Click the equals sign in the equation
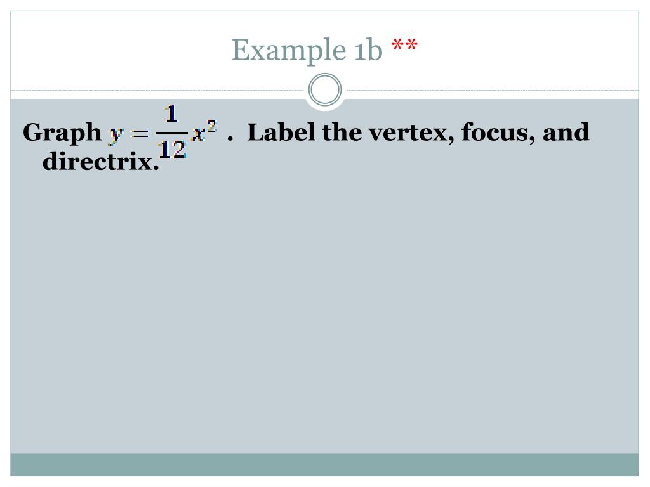The image size is (650, 487). click(x=140, y=133)
